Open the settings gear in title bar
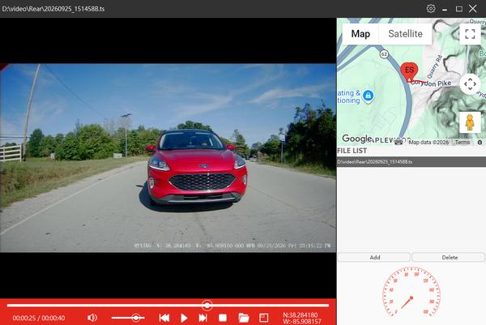This screenshot has width=486, height=325. pos(431,8)
